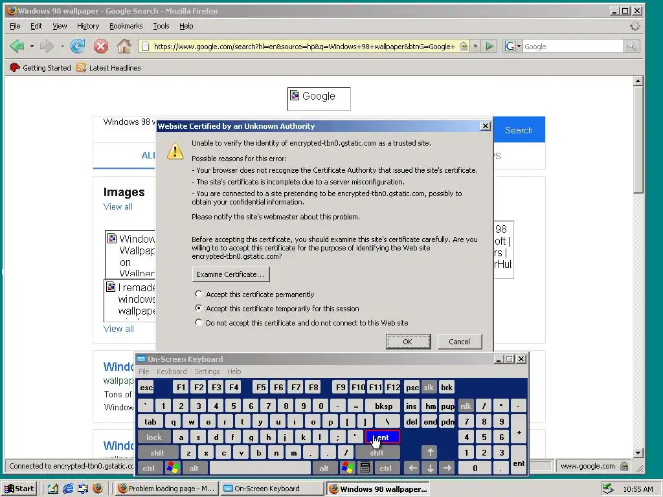
Task: Click the upper View all link under Images
Action: click(118, 206)
